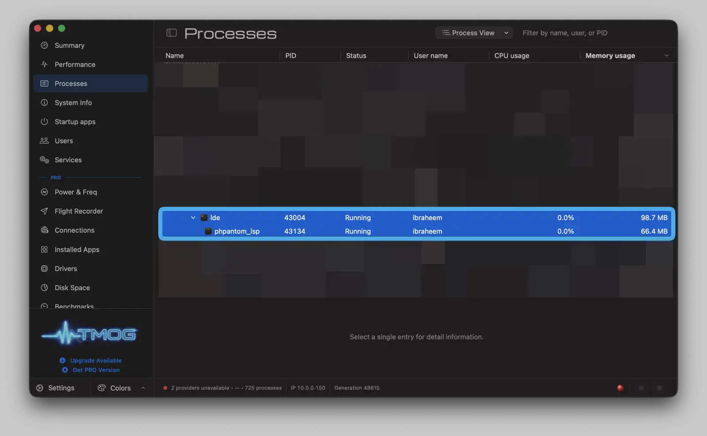This screenshot has width=707, height=436.
Task: Click the lde PID 43004 cell
Action: tap(295, 218)
